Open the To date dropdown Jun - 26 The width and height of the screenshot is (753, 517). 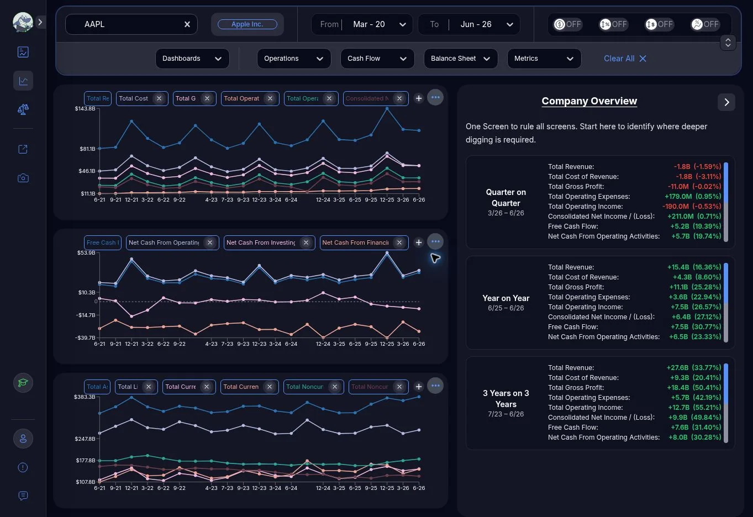coord(468,24)
